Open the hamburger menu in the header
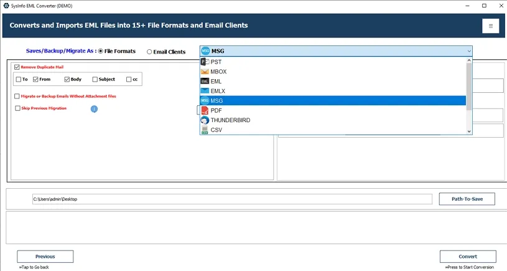507x271 pixels. (x=490, y=26)
